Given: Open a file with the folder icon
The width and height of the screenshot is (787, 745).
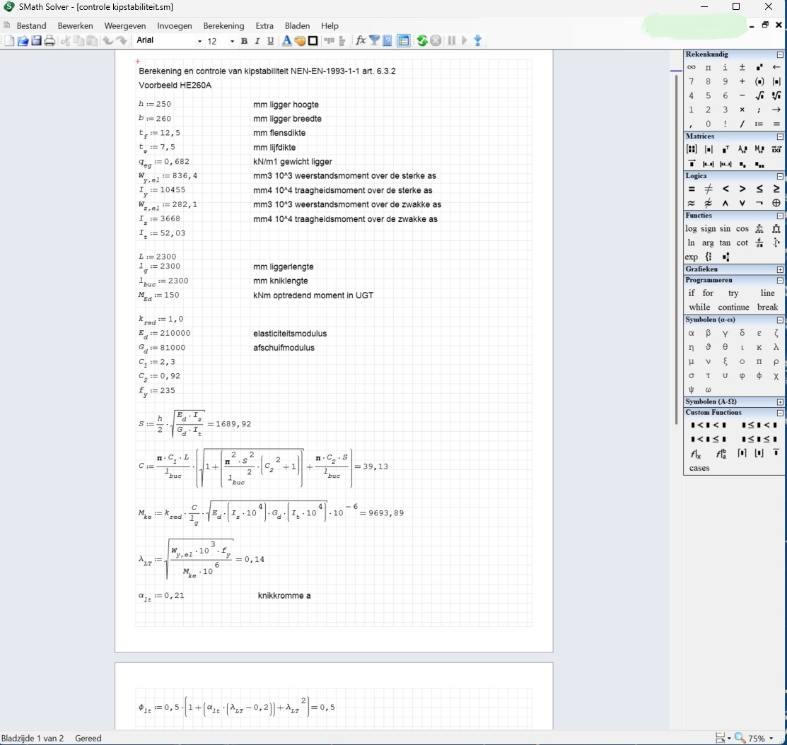Looking at the screenshot, I should (x=23, y=40).
